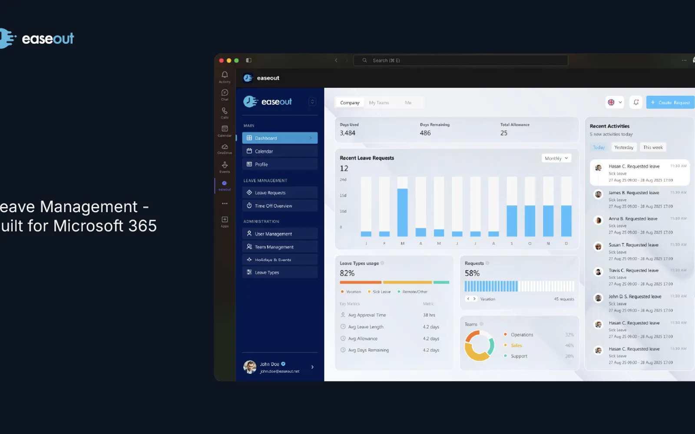Switch to the Me tab
Screen dimensions: 695x434
408,103
